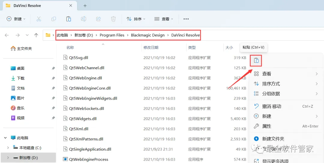324x163 pixels.
Task: Open 音乐 in the sidebar
Action: tap(18, 108)
